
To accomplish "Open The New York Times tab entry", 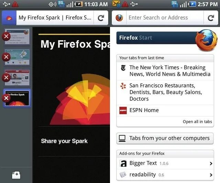I will [x=165, y=71].
